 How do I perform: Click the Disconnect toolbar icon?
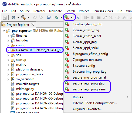point(105,17)
